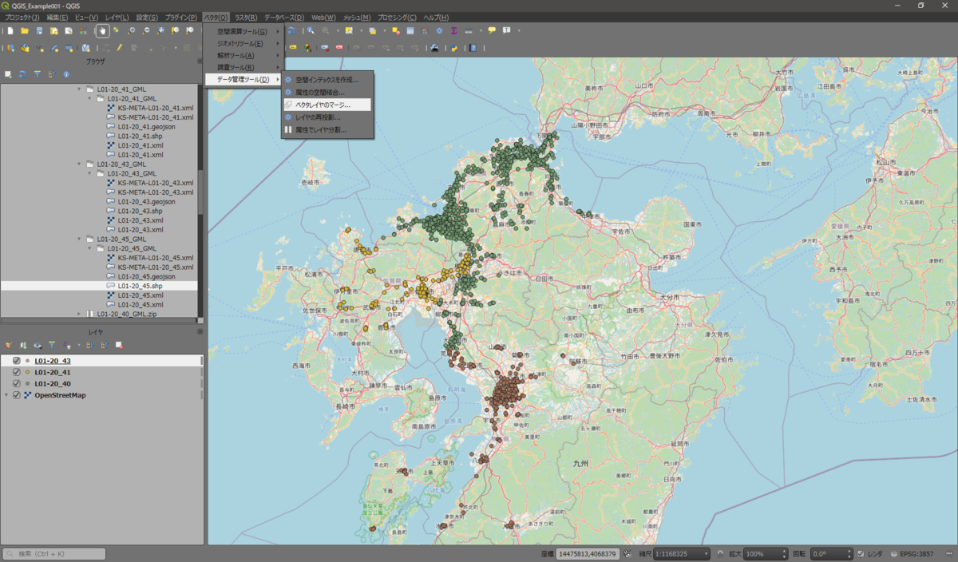958x562 pixels.
Task: Select the Identify Features tool
Action: (x=311, y=30)
